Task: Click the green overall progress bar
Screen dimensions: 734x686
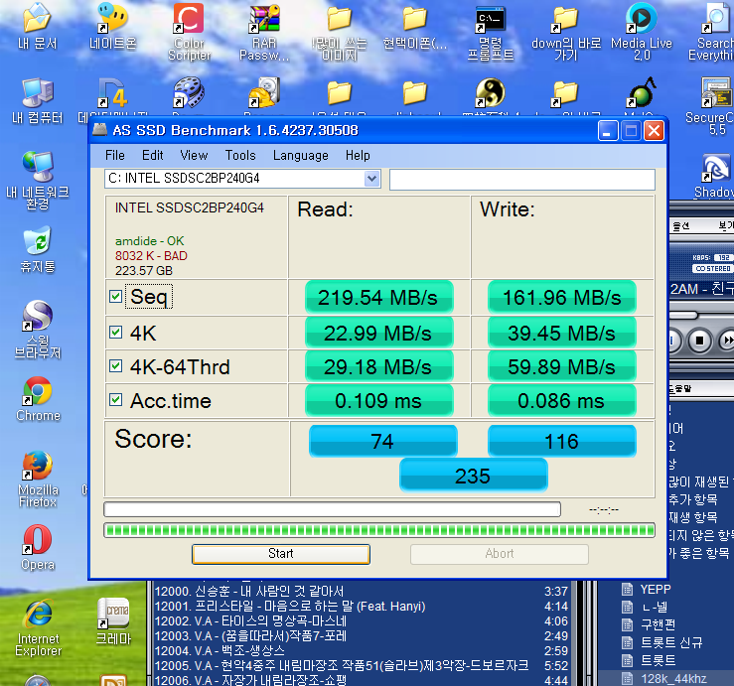Action: (x=379, y=530)
